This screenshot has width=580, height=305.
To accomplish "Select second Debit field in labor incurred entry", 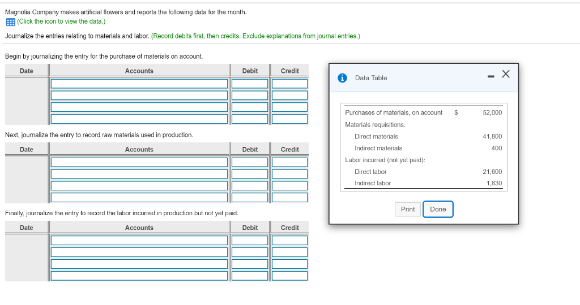I will coord(250,252).
